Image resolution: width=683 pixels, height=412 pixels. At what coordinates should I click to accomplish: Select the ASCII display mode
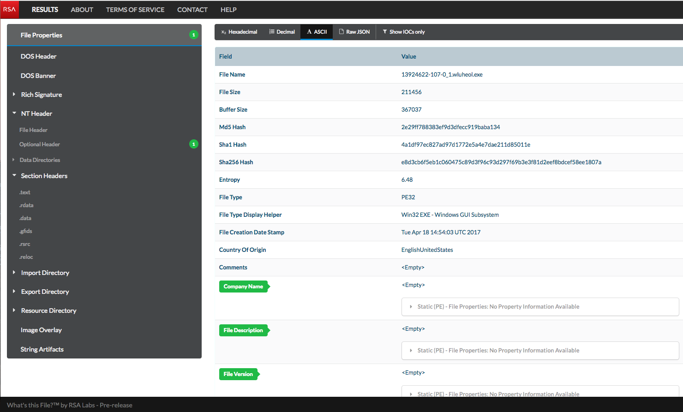click(x=316, y=32)
